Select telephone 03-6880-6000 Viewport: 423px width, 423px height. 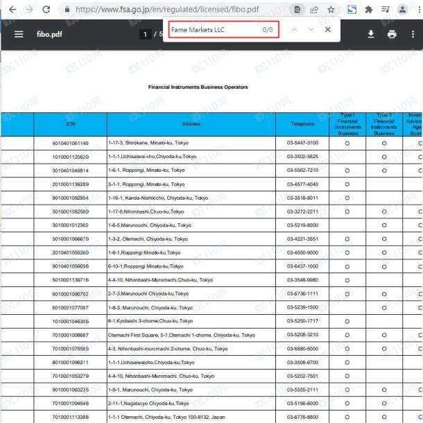tap(302, 349)
